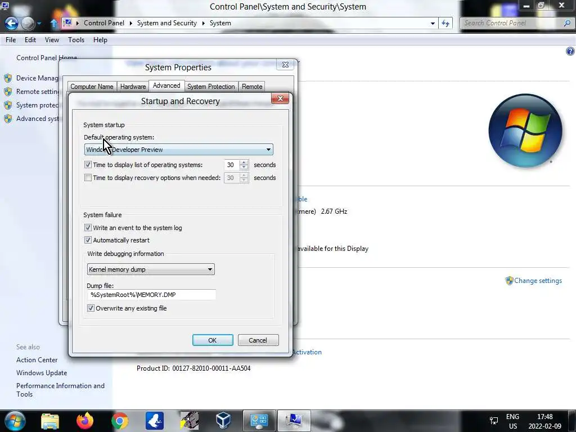The height and width of the screenshot is (432, 576).
Task: Open the Help menu
Action: pos(100,40)
